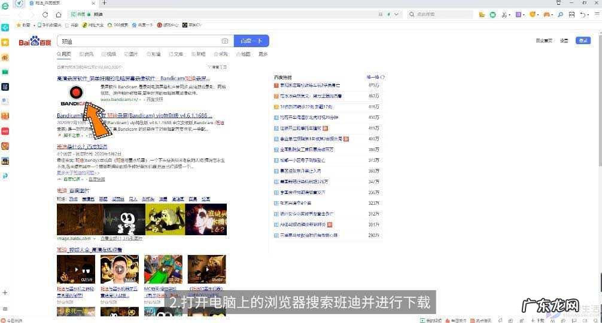Open the Bendy cartoon face image thumbnail

(124, 220)
